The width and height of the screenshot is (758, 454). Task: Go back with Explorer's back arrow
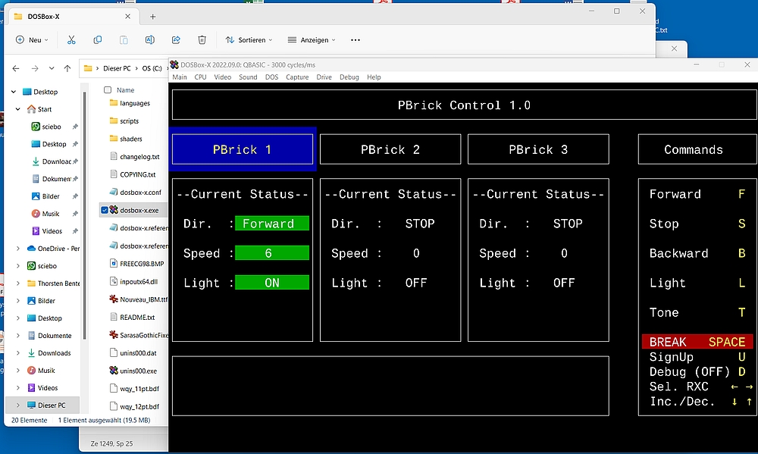pyautogui.click(x=16, y=68)
